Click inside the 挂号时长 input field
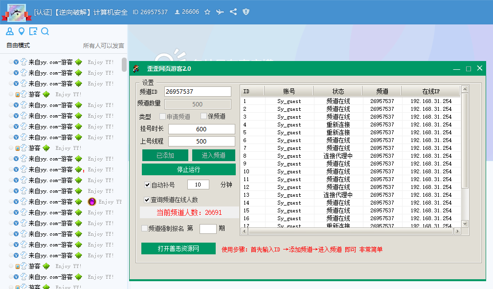Image resolution: width=493 pixels, height=289 pixels. (x=202, y=128)
